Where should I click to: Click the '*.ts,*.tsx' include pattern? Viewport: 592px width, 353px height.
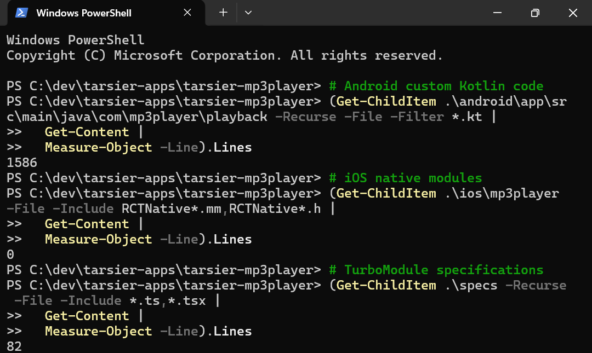(168, 300)
